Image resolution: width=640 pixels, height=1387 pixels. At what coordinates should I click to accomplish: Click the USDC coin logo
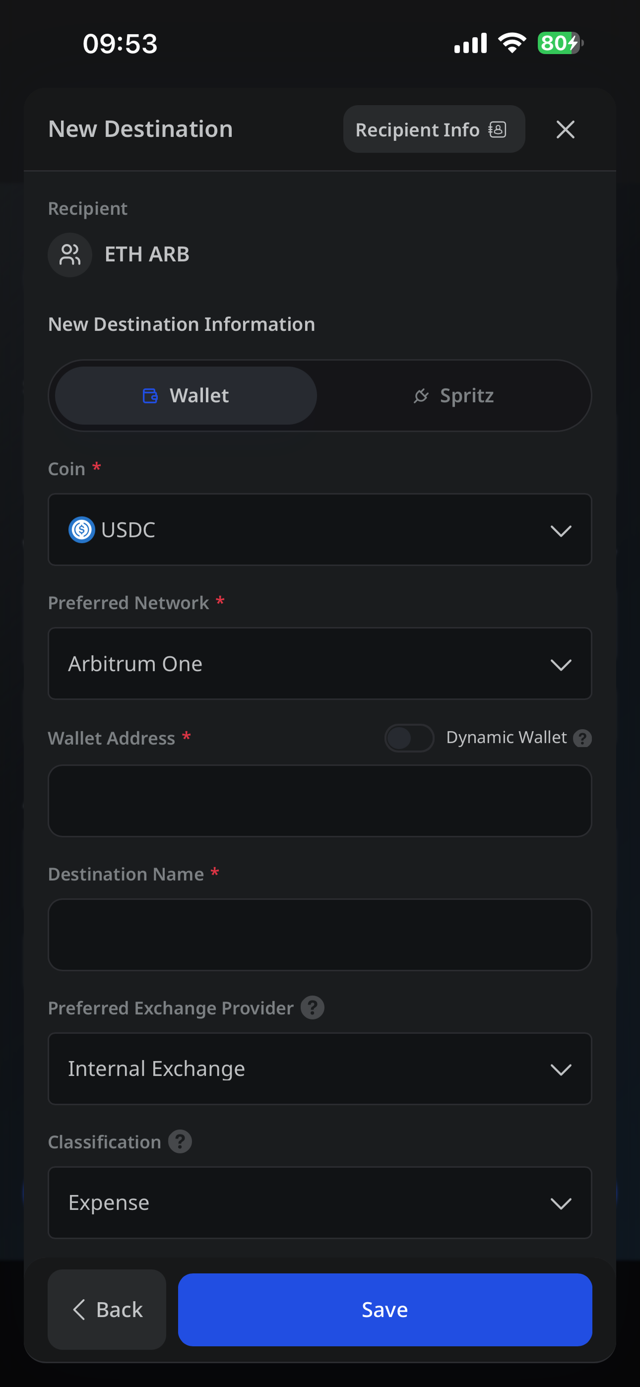click(x=82, y=530)
